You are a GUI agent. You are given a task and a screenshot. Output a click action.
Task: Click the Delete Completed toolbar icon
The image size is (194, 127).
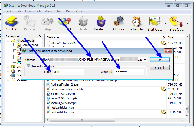(101, 22)
